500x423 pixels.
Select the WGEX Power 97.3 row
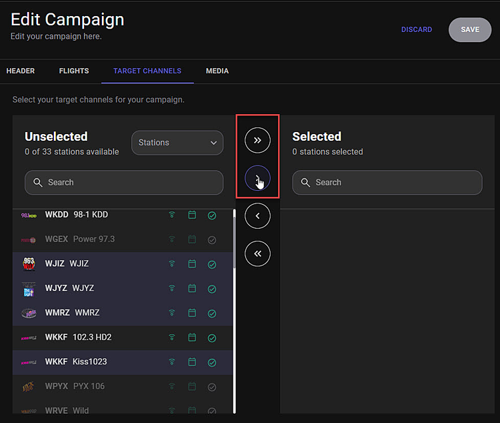(x=123, y=240)
